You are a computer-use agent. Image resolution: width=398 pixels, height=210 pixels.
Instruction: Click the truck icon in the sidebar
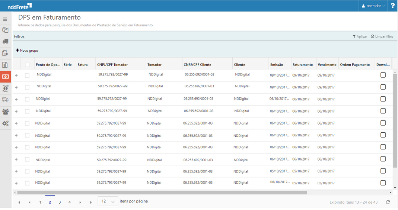(x=5, y=41)
